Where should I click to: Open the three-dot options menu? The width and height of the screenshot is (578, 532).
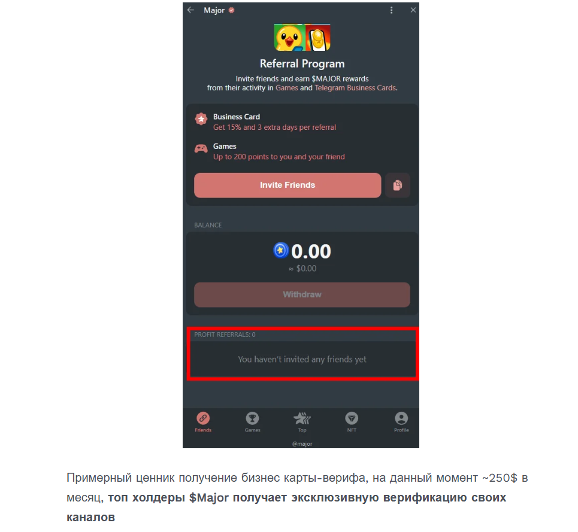(x=392, y=10)
